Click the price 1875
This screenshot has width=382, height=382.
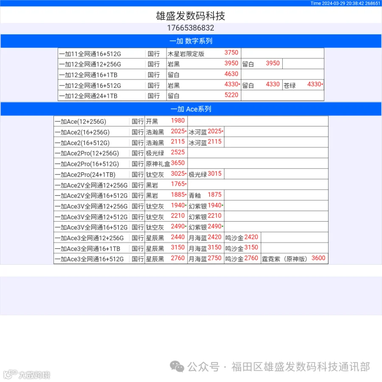point(214,195)
